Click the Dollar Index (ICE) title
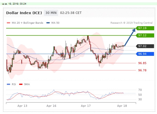This screenshot has width=157, height=114. click(x=24, y=13)
